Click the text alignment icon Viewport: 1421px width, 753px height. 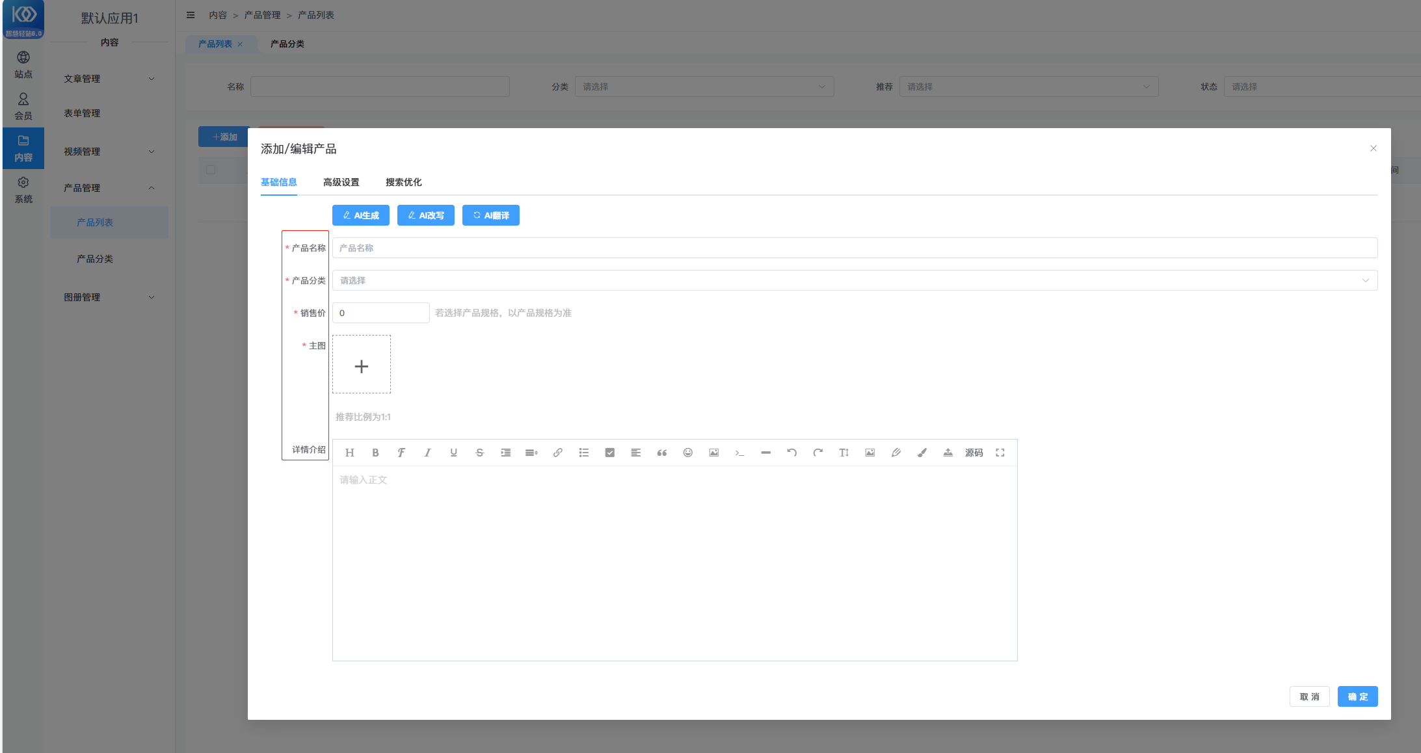pos(635,453)
